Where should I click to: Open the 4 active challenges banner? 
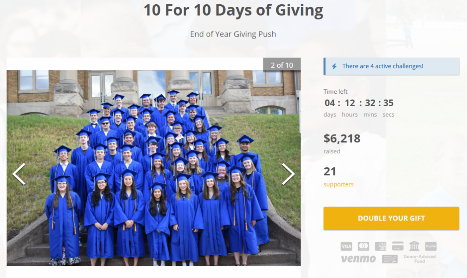click(x=392, y=66)
